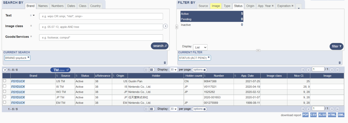This screenshot has width=348, height=123.
Task: Open the help question mark icon
Action: (x=5, y=70)
